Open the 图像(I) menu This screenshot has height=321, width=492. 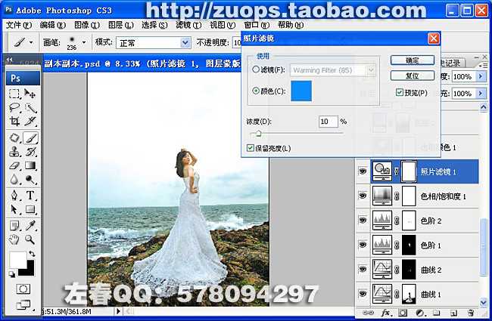tap(87, 25)
